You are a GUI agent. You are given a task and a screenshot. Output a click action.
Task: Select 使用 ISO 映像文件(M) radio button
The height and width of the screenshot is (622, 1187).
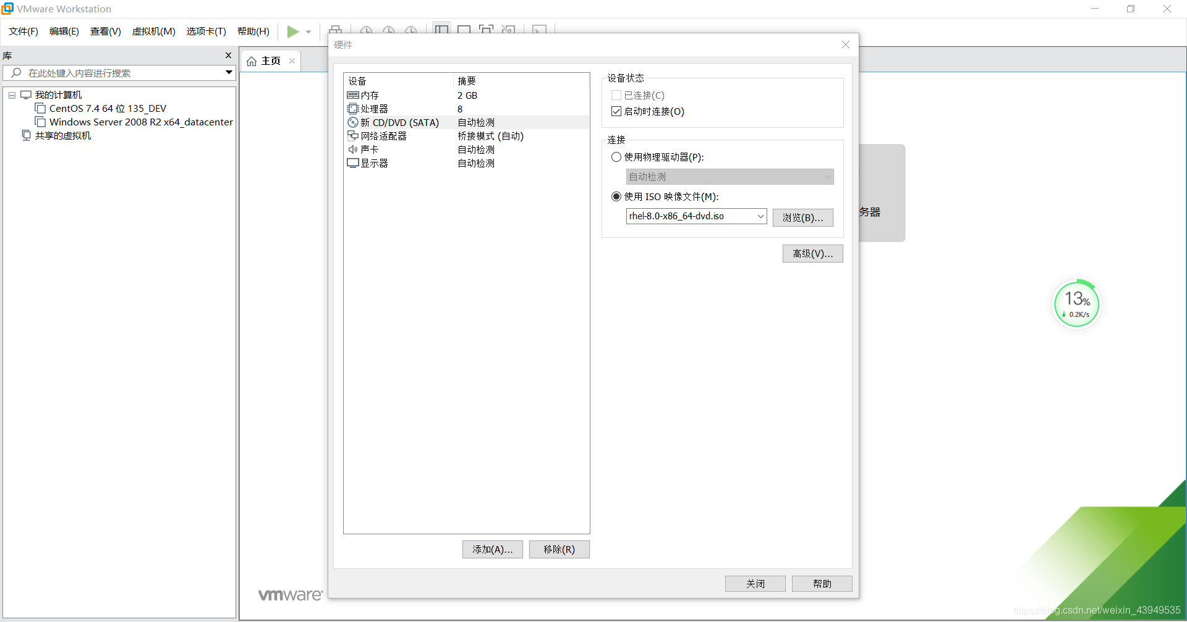point(616,196)
